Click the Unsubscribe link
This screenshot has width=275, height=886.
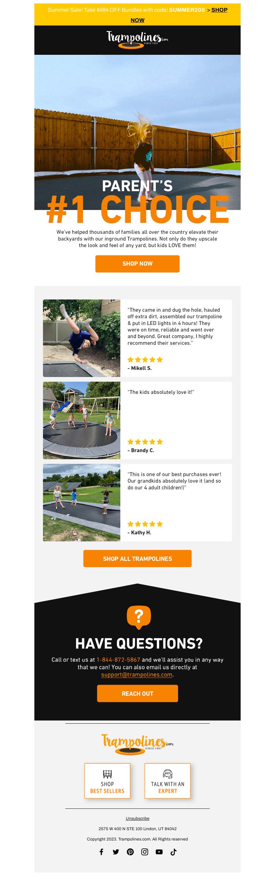coord(137,818)
